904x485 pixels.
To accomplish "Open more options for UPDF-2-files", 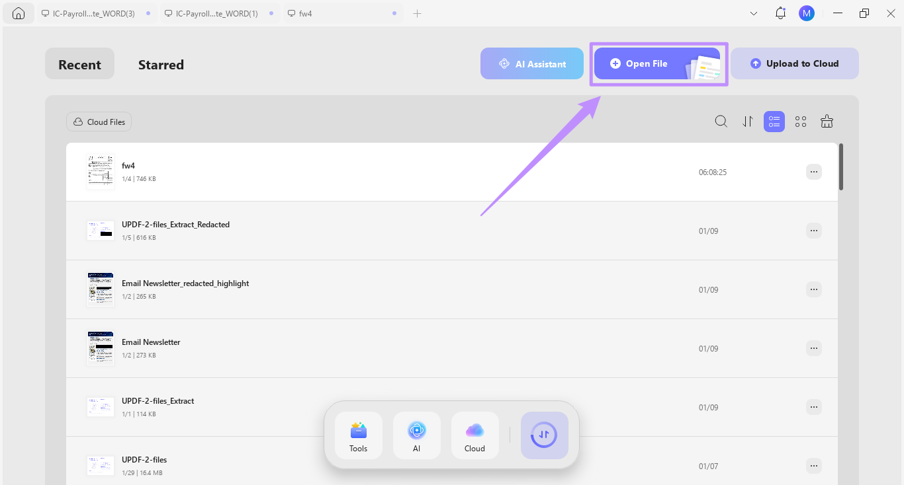I will pos(814,466).
